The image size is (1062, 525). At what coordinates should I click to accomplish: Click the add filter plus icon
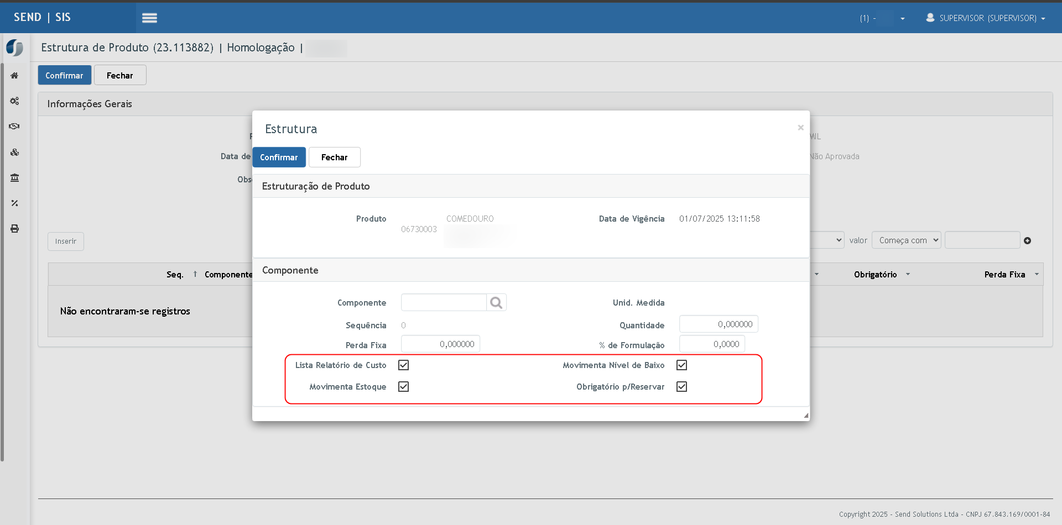tap(1027, 241)
